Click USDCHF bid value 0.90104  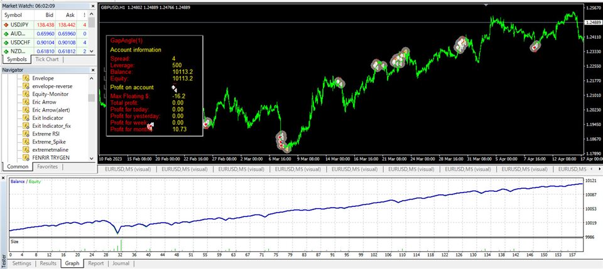click(x=46, y=42)
